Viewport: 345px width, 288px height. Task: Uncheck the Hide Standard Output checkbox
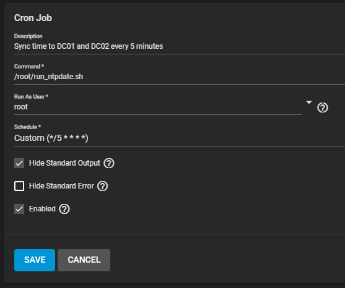[x=19, y=163]
